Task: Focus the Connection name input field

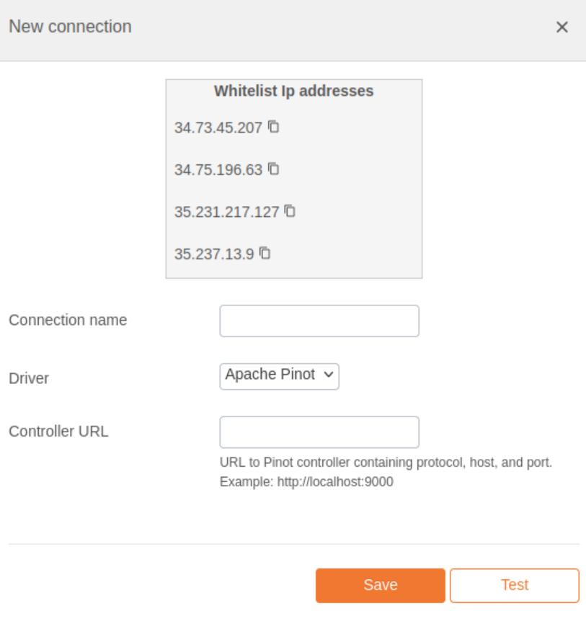Action: (319, 321)
